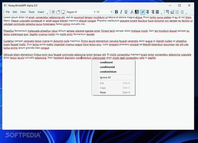Choose spelling suggestion 'condiment'
This screenshot has height=143, width=198.
click(114, 62)
